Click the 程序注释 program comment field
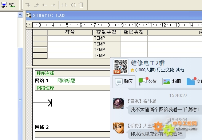This screenshot has width=202, height=140. [x=72, y=73]
